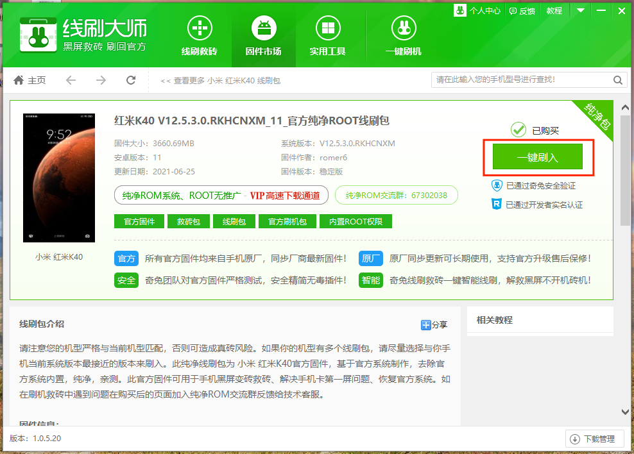The height and width of the screenshot is (454, 634).
Task: Navigate forward with the right arrow
Action: [101, 80]
